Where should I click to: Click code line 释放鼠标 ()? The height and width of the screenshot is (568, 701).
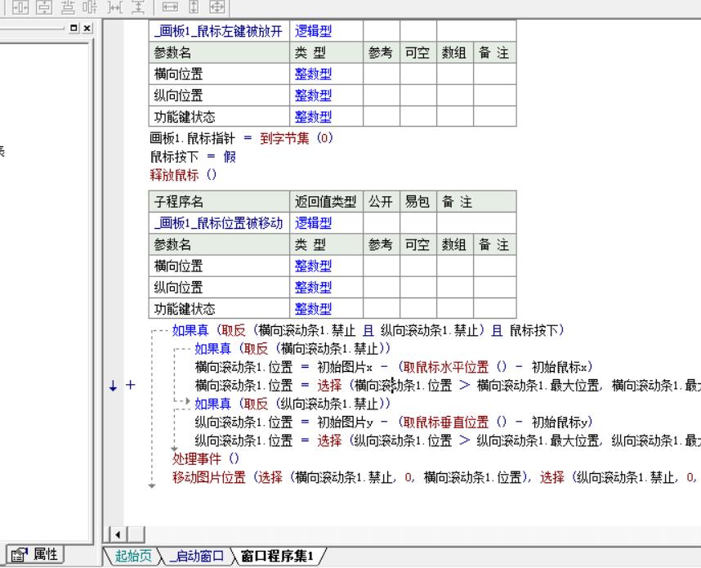point(183,175)
